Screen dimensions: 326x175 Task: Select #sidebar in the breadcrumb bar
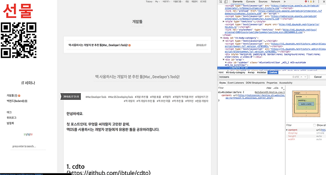pos(262,73)
